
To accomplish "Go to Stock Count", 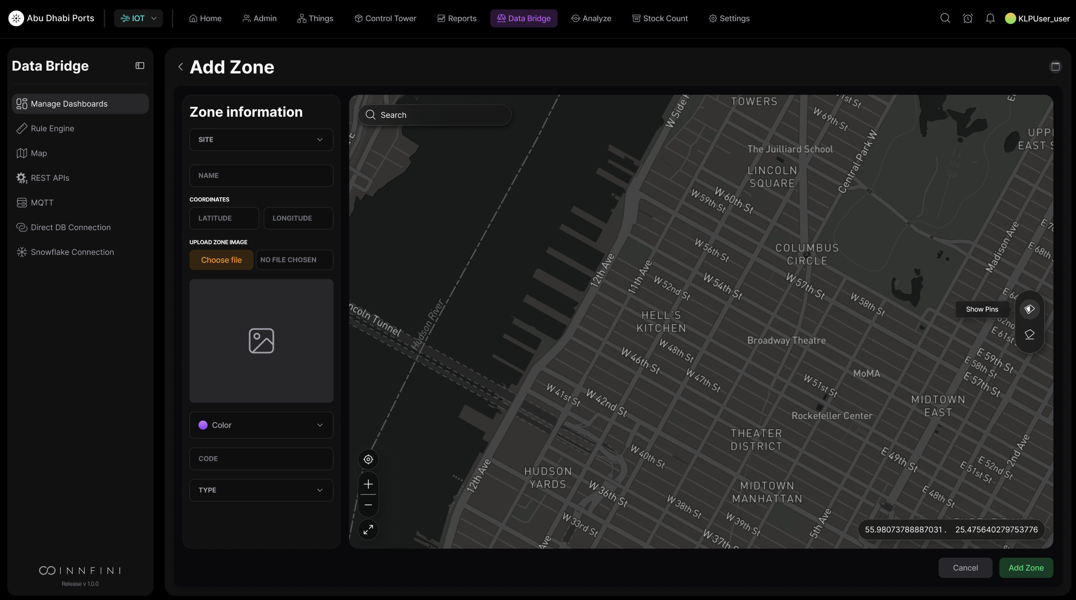I will 660,19.
